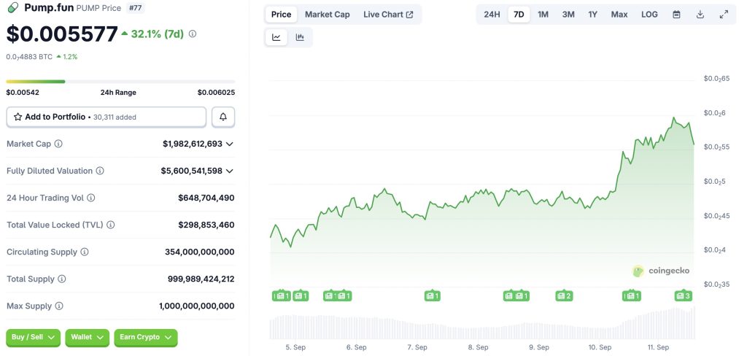Open the Live Chart tab
The image size is (747, 356).
coord(388,15)
